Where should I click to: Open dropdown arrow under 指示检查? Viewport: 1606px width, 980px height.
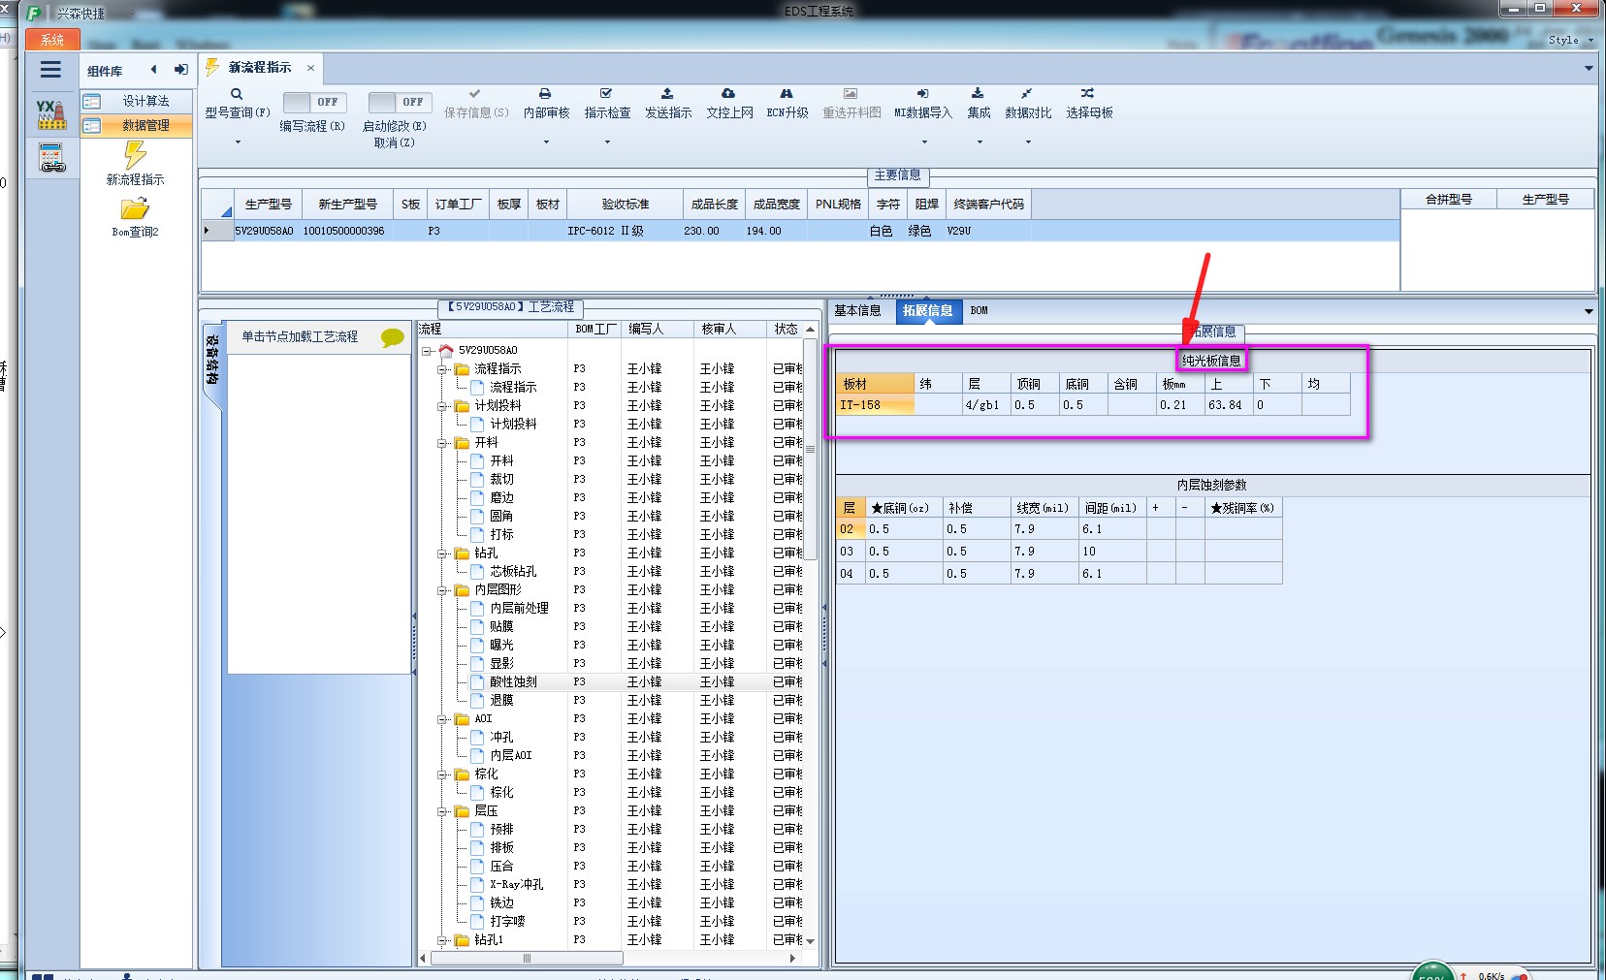[x=607, y=142]
